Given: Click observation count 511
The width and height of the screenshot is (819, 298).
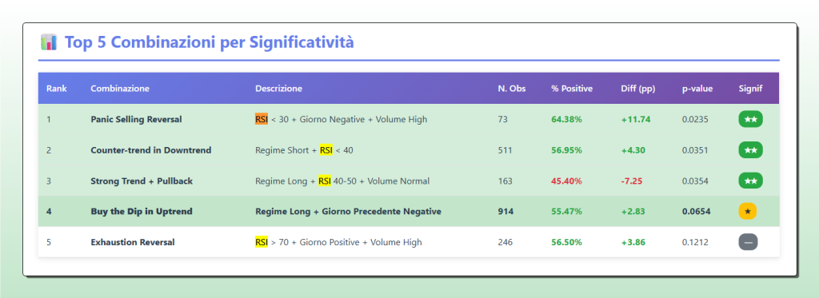Looking at the screenshot, I should point(505,150).
